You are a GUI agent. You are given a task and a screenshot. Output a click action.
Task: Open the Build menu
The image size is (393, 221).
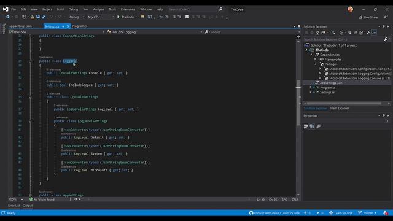[60, 9]
